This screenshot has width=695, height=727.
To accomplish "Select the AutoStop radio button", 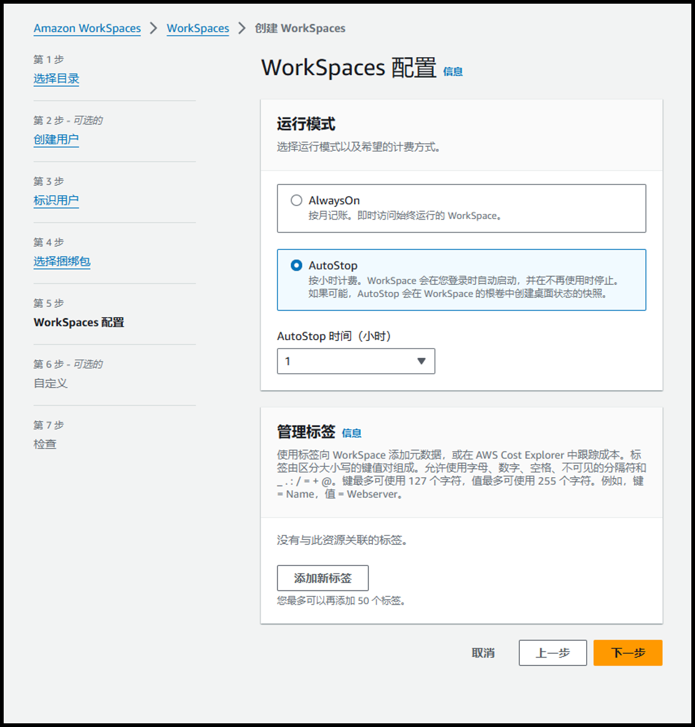I will point(296,265).
